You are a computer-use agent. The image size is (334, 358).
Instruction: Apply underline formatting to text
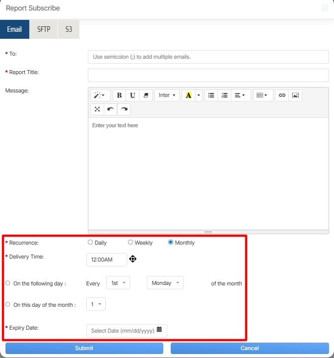133,95
